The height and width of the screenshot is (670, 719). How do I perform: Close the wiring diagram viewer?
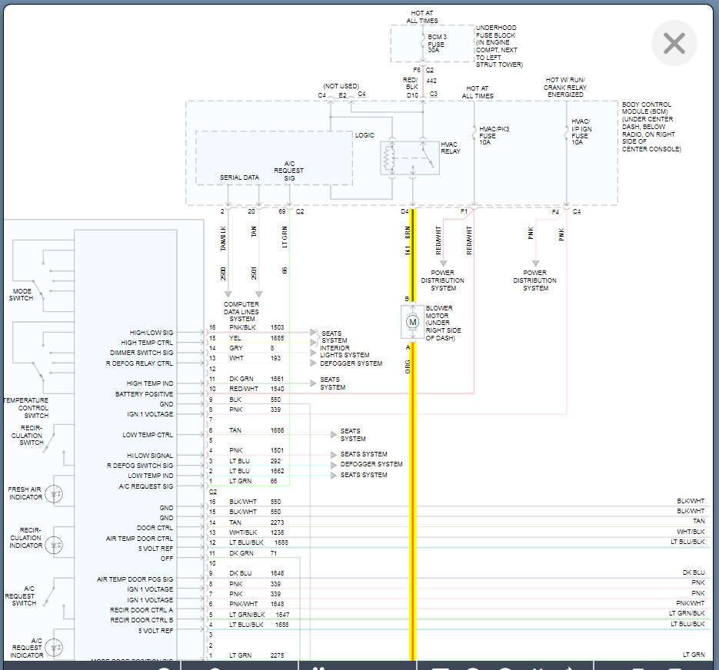[674, 43]
